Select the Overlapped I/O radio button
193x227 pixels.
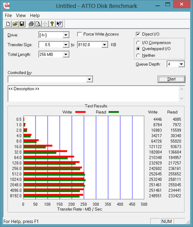(x=138, y=49)
